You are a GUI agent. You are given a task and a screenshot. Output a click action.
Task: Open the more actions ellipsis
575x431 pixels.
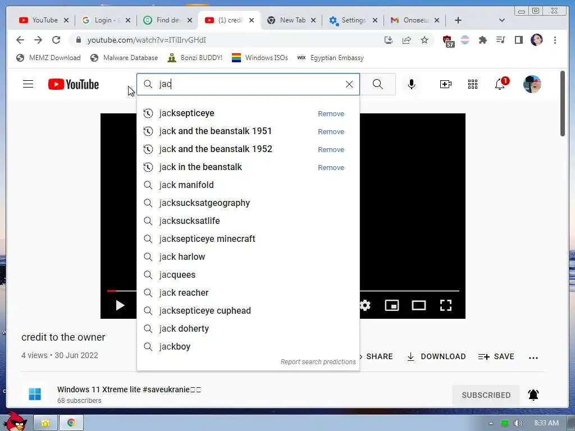pyautogui.click(x=533, y=357)
